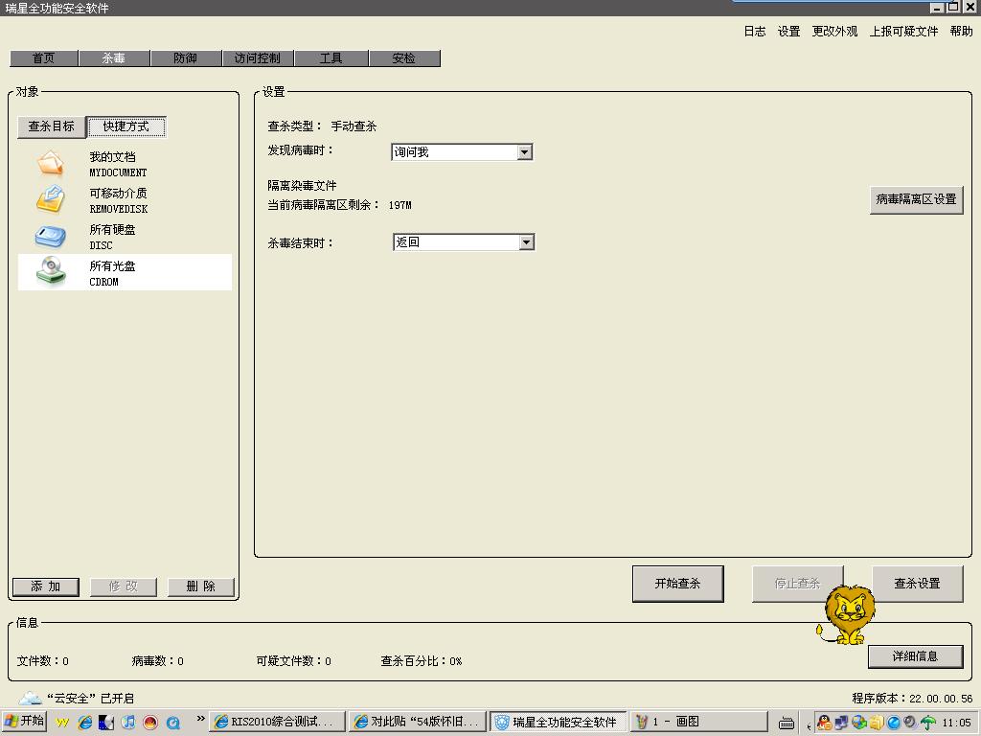Launch Internet Explorer from quick launch
The width and height of the screenshot is (981, 736).
point(84,723)
